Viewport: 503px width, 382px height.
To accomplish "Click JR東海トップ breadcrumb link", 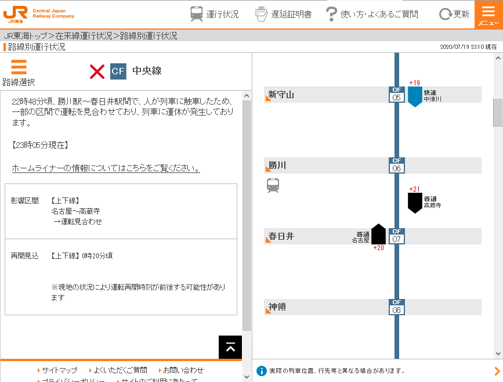I will pos(26,35).
